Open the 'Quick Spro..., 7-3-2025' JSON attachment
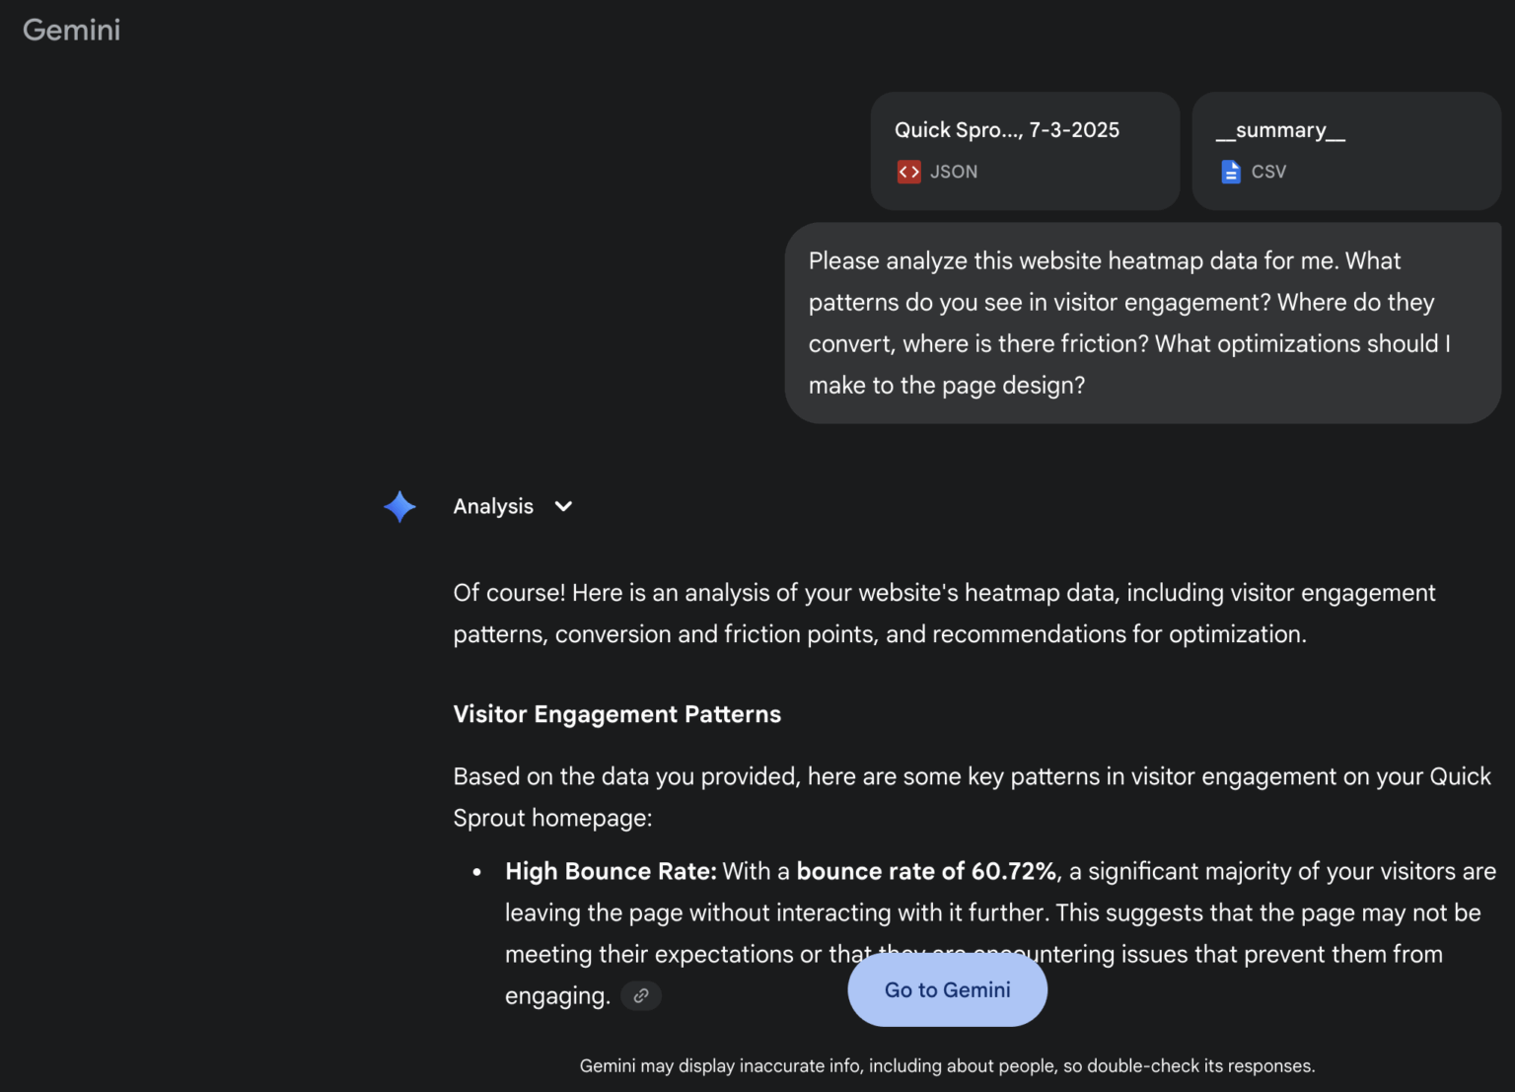 (1025, 150)
